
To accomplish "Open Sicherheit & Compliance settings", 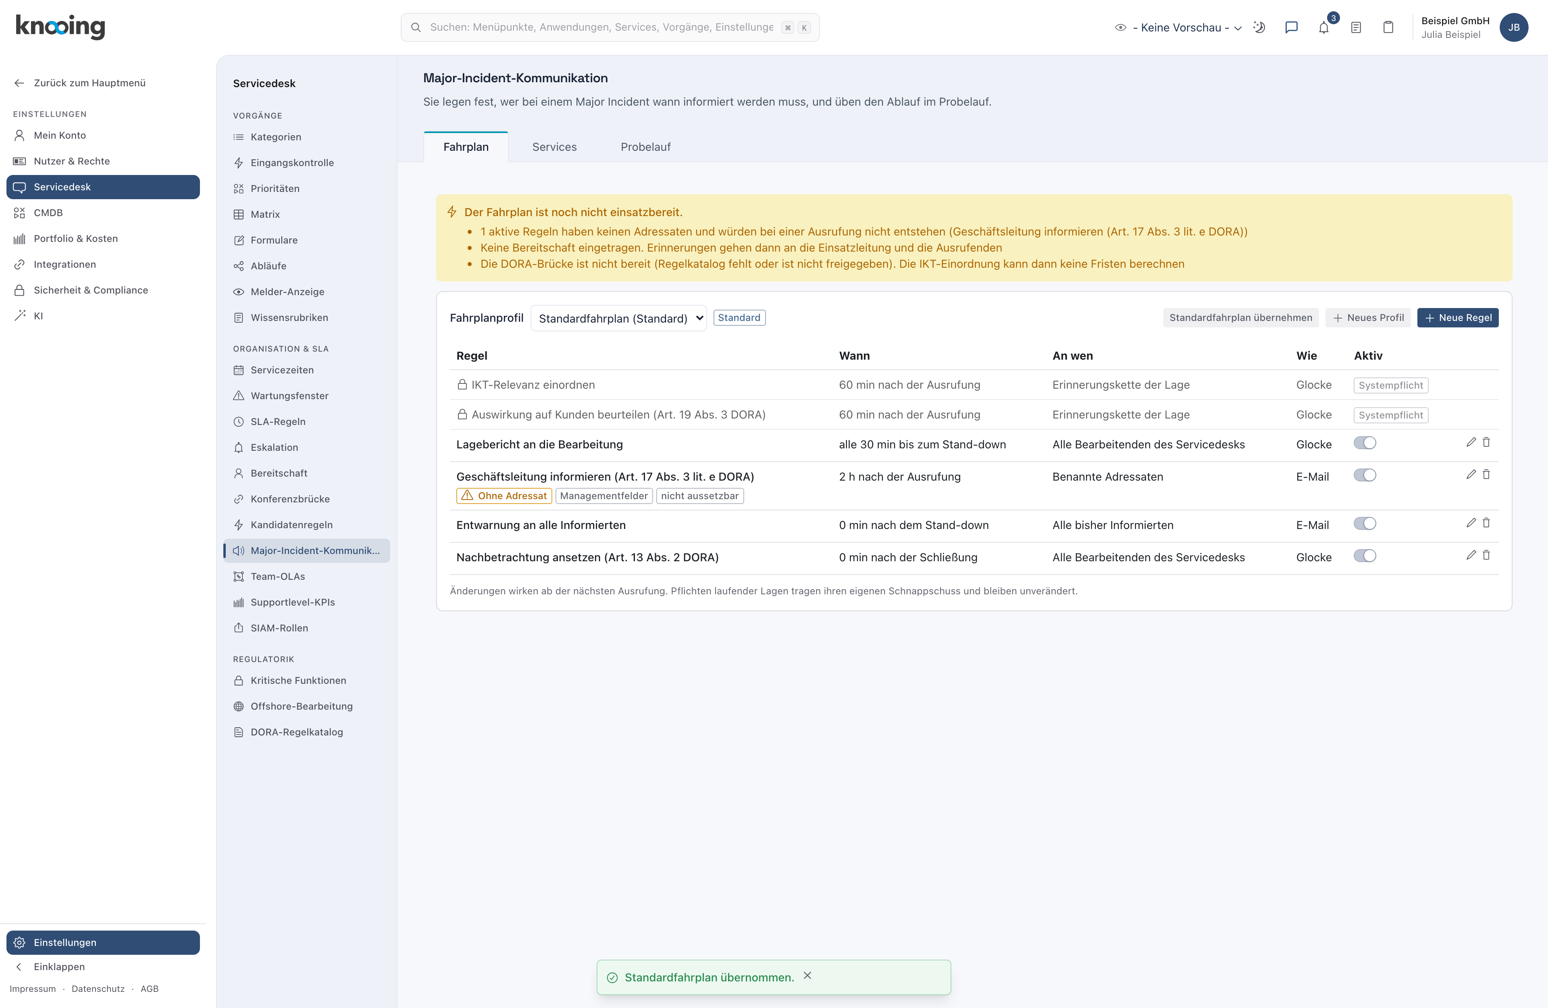I will point(103,290).
